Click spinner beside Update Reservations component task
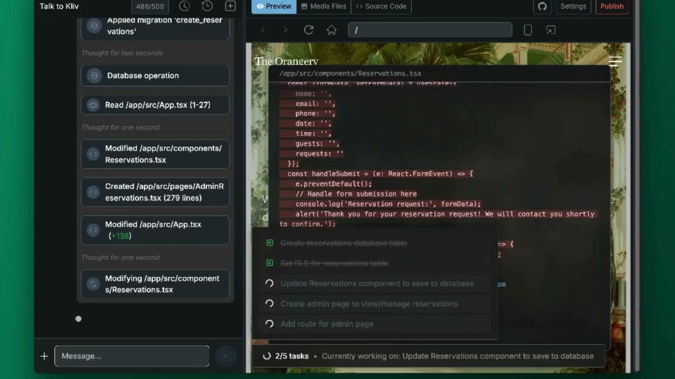The width and height of the screenshot is (675, 379). pyautogui.click(x=269, y=283)
